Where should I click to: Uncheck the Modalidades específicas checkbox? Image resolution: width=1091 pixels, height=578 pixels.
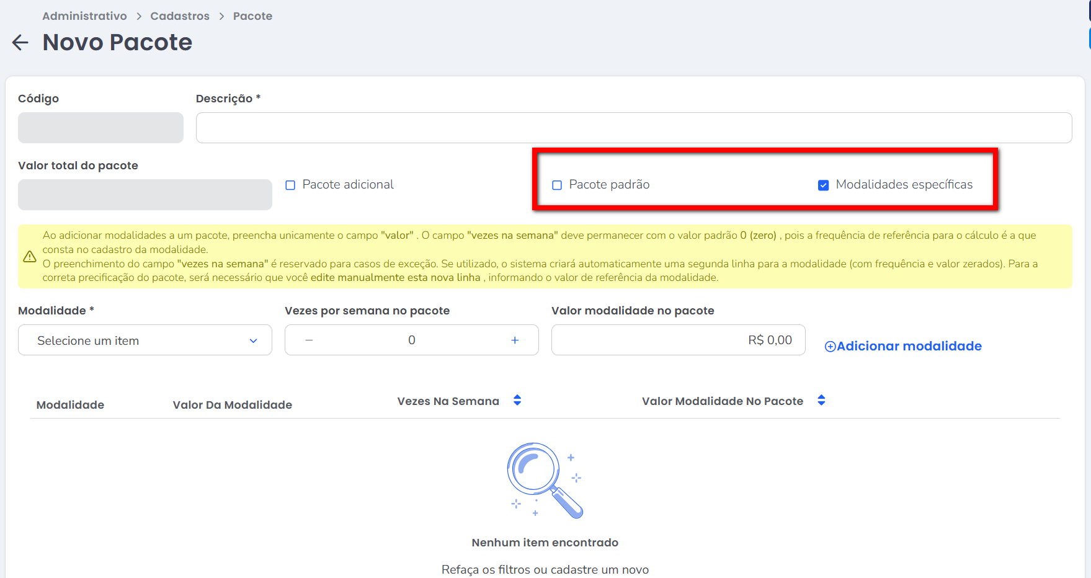(x=824, y=185)
